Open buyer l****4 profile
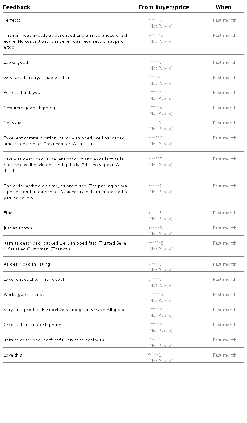247x423 pixels. (154, 78)
